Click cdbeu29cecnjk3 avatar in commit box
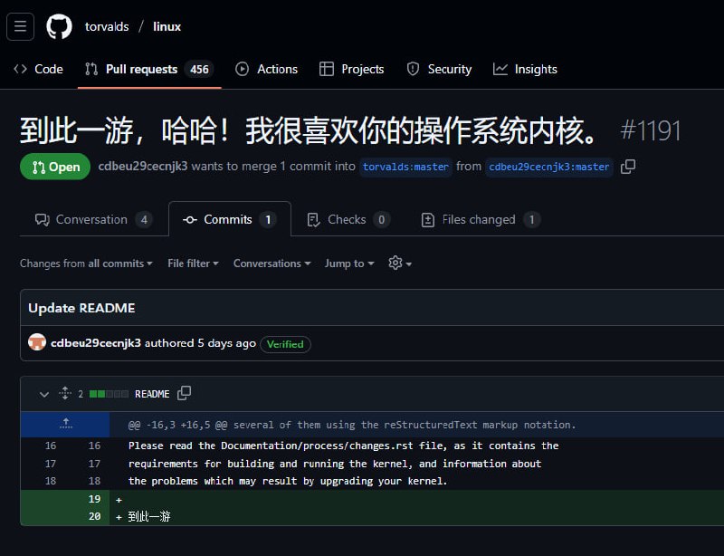Image resolution: width=724 pixels, height=556 pixels. (x=37, y=342)
